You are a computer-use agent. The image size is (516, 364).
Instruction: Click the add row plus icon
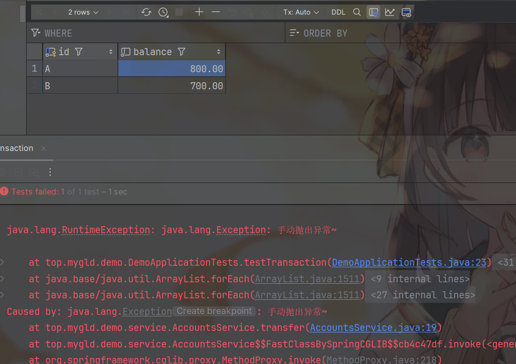coord(199,12)
